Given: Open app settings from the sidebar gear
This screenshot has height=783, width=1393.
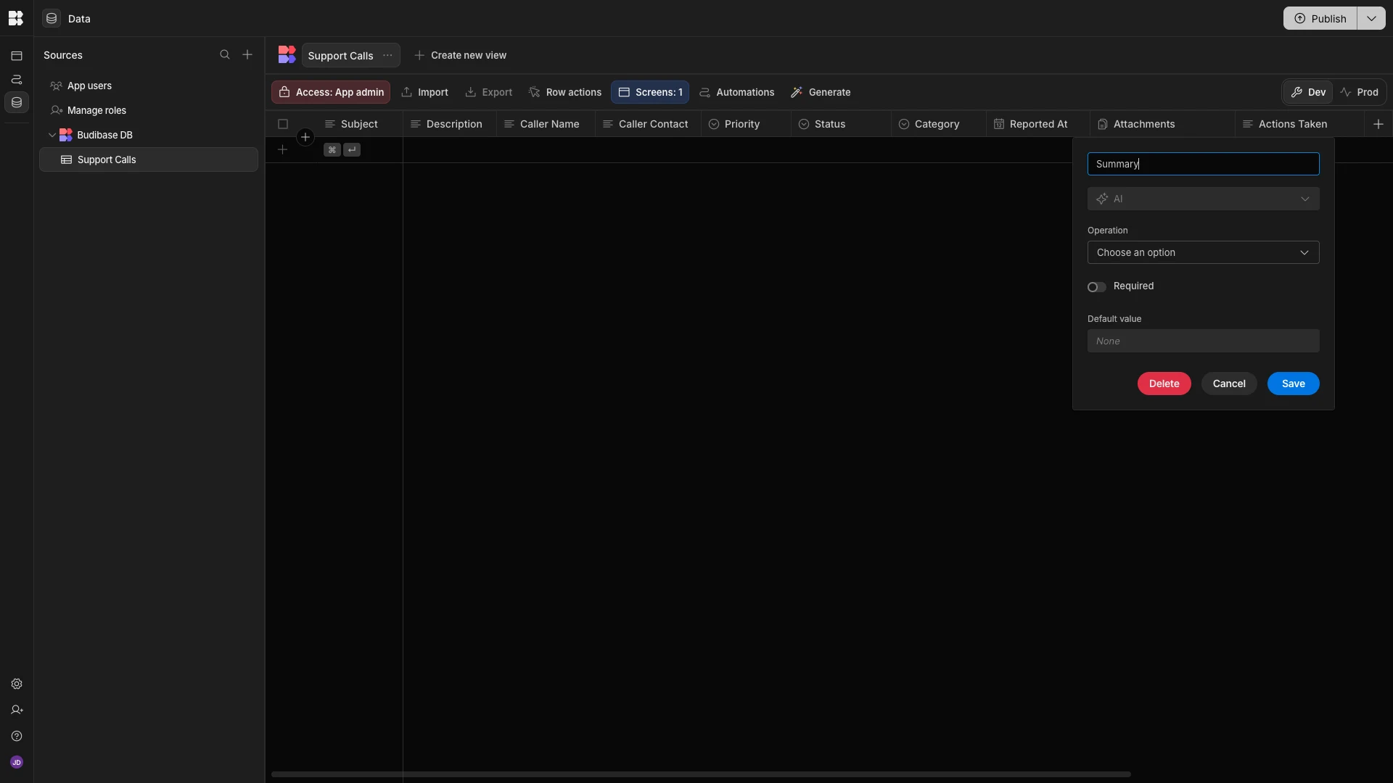Looking at the screenshot, I should click(16, 684).
